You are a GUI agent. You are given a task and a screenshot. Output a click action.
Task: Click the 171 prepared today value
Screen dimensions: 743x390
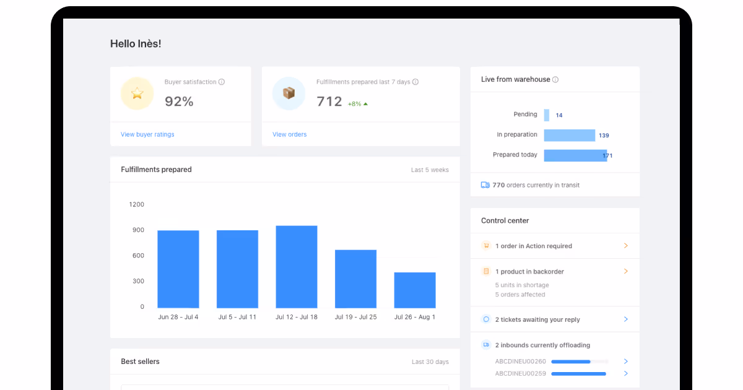(607, 156)
